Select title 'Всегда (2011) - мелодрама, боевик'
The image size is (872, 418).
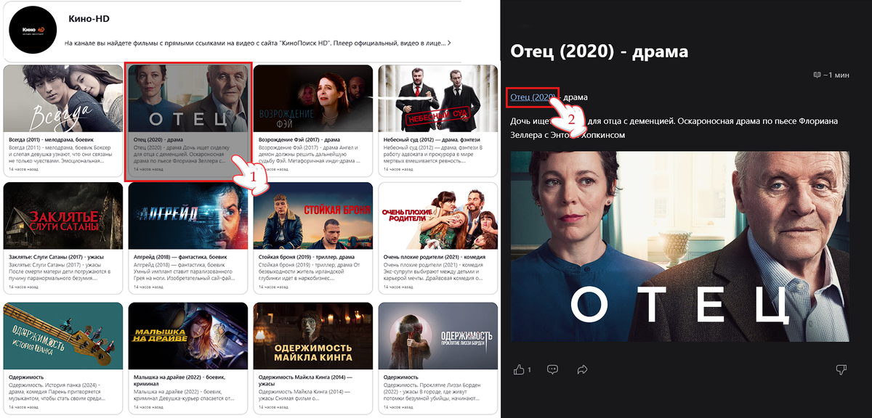pos(52,139)
